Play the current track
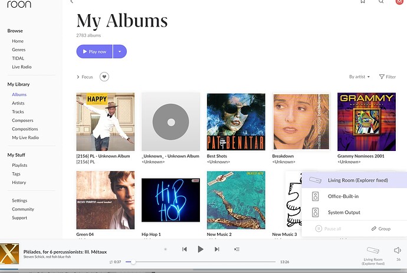Viewport: 407px width, 273px height. (x=201, y=249)
